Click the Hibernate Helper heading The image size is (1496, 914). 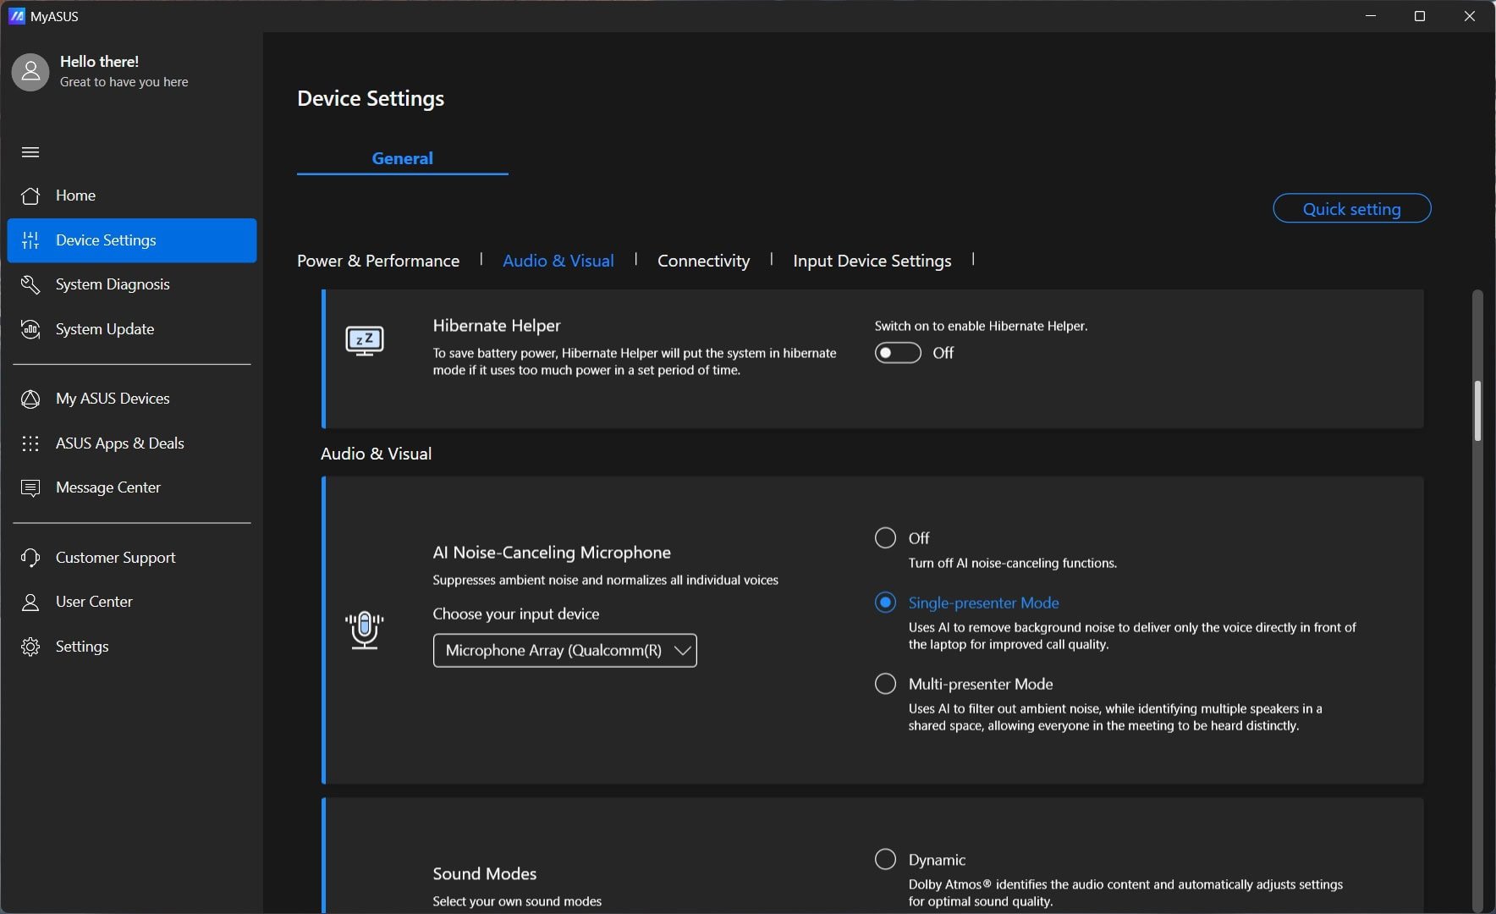(497, 326)
